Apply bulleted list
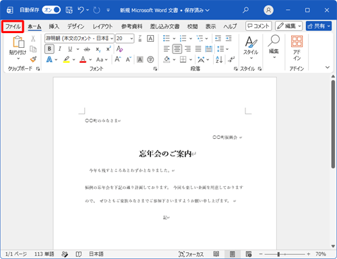 pos(166,38)
